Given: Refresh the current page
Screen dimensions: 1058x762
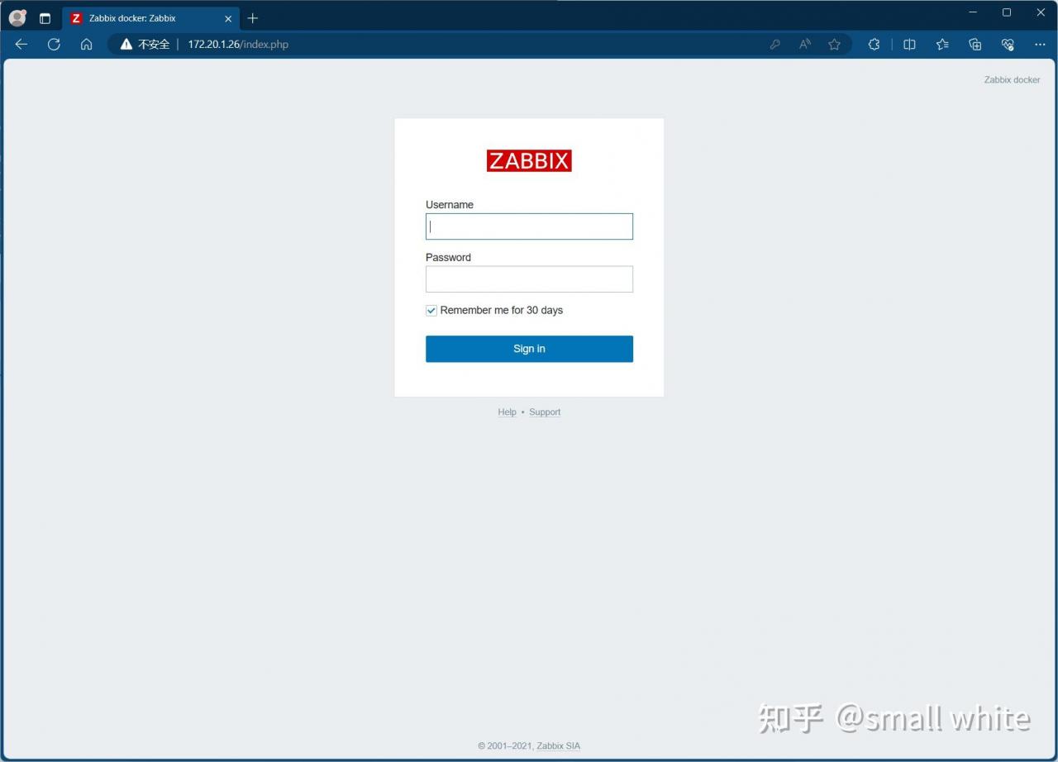Looking at the screenshot, I should 54,45.
